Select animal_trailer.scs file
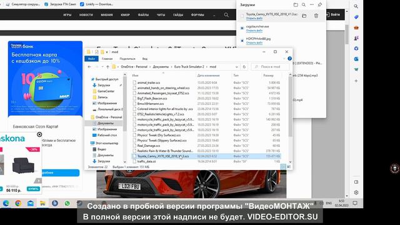The width and height of the screenshot is (400, 225). (149, 82)
